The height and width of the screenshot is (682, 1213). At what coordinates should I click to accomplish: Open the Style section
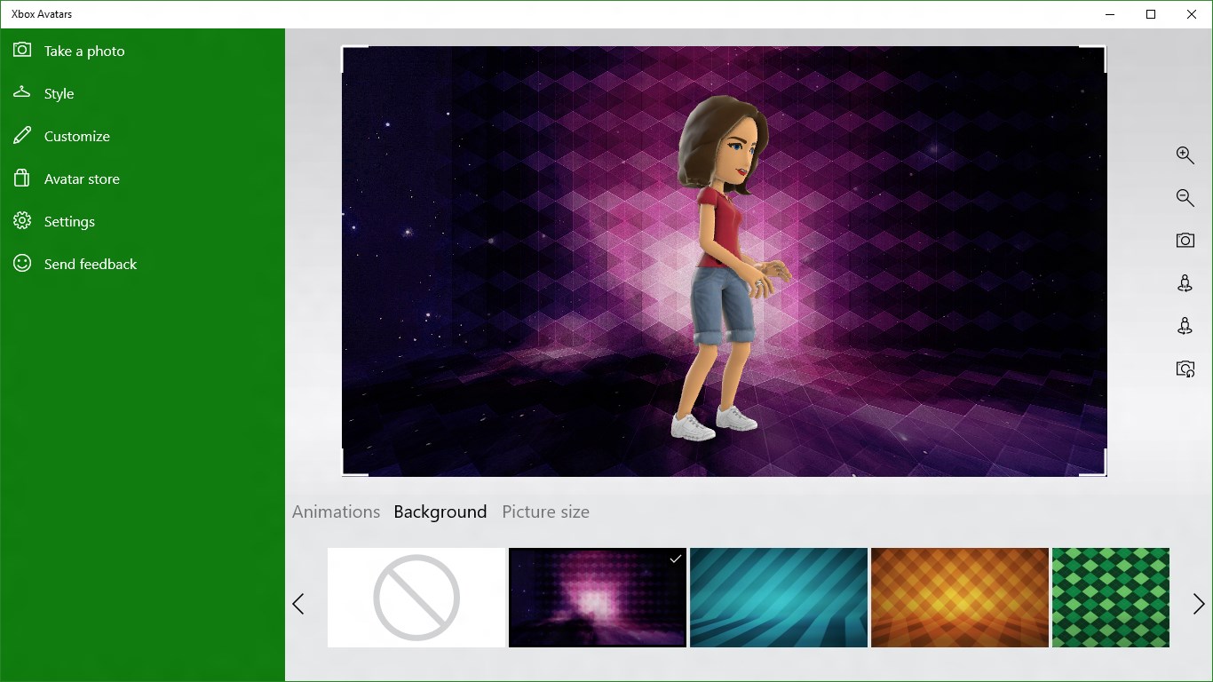point(58,93)
